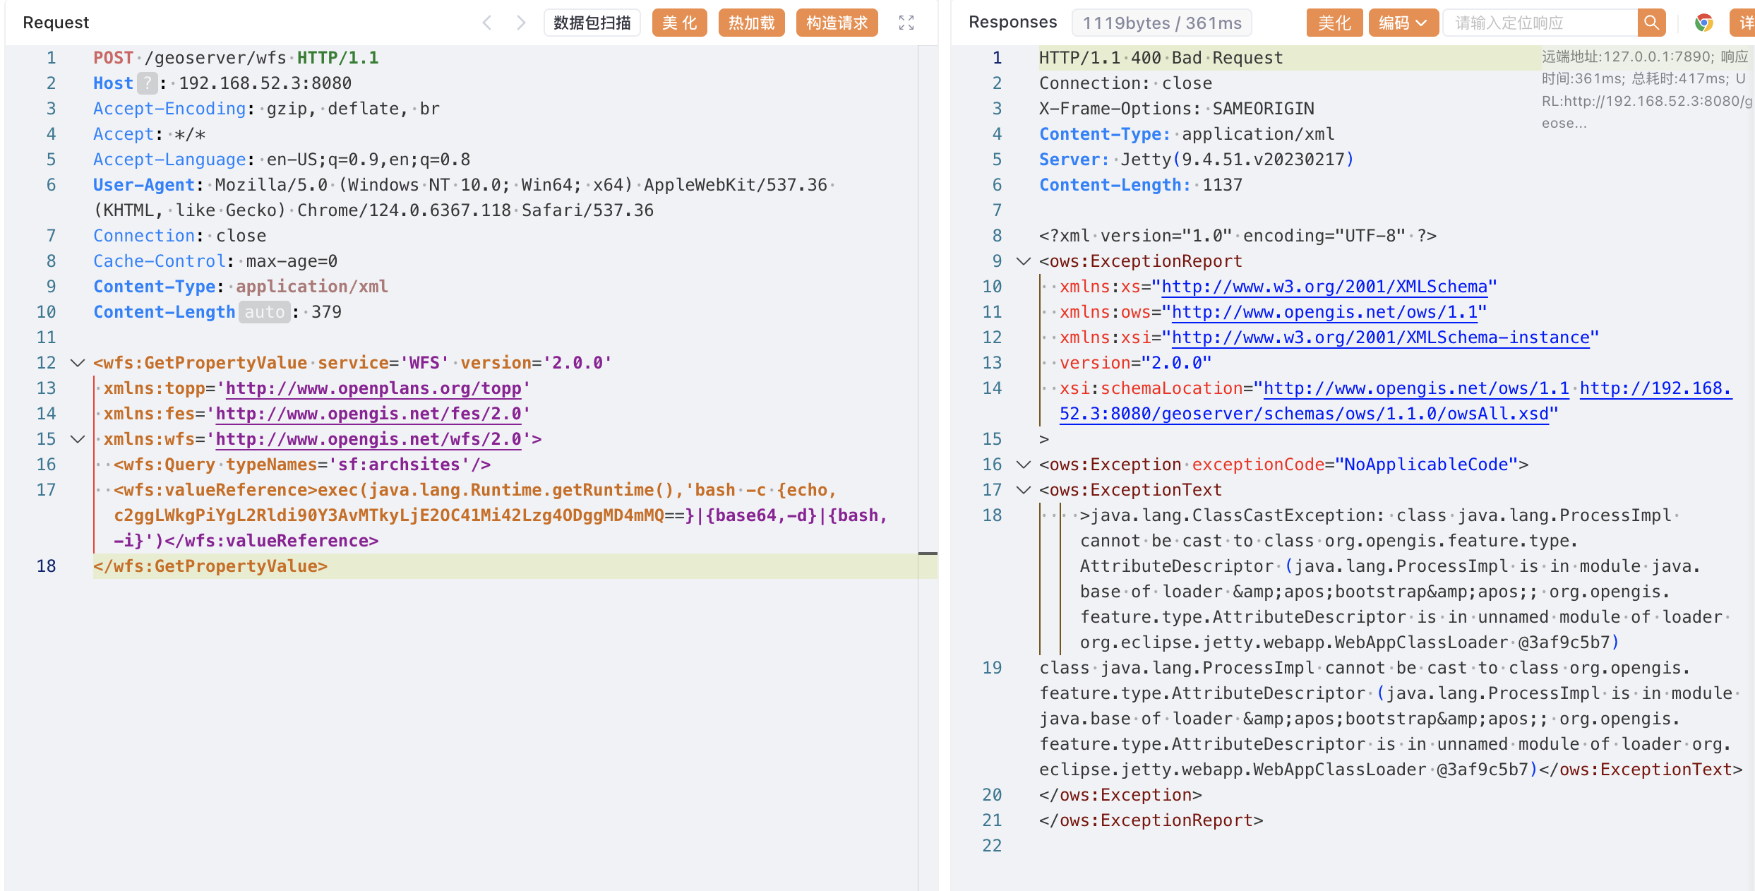Viewport: 1755px width, 891px height.
Task: Click the 构造请求 build request button
Action: tap(837, 23)
